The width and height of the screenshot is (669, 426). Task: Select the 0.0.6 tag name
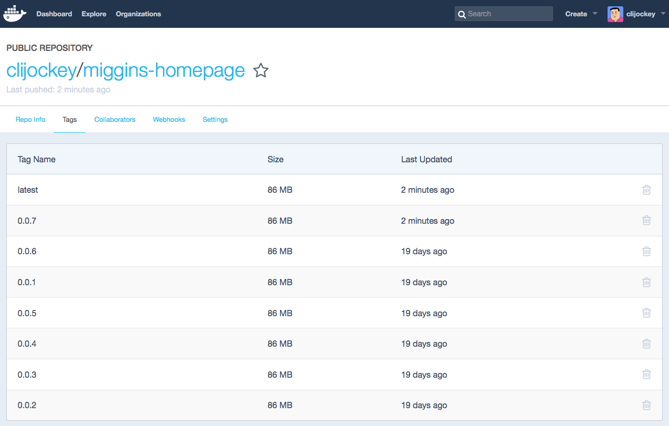click(27, 252)
